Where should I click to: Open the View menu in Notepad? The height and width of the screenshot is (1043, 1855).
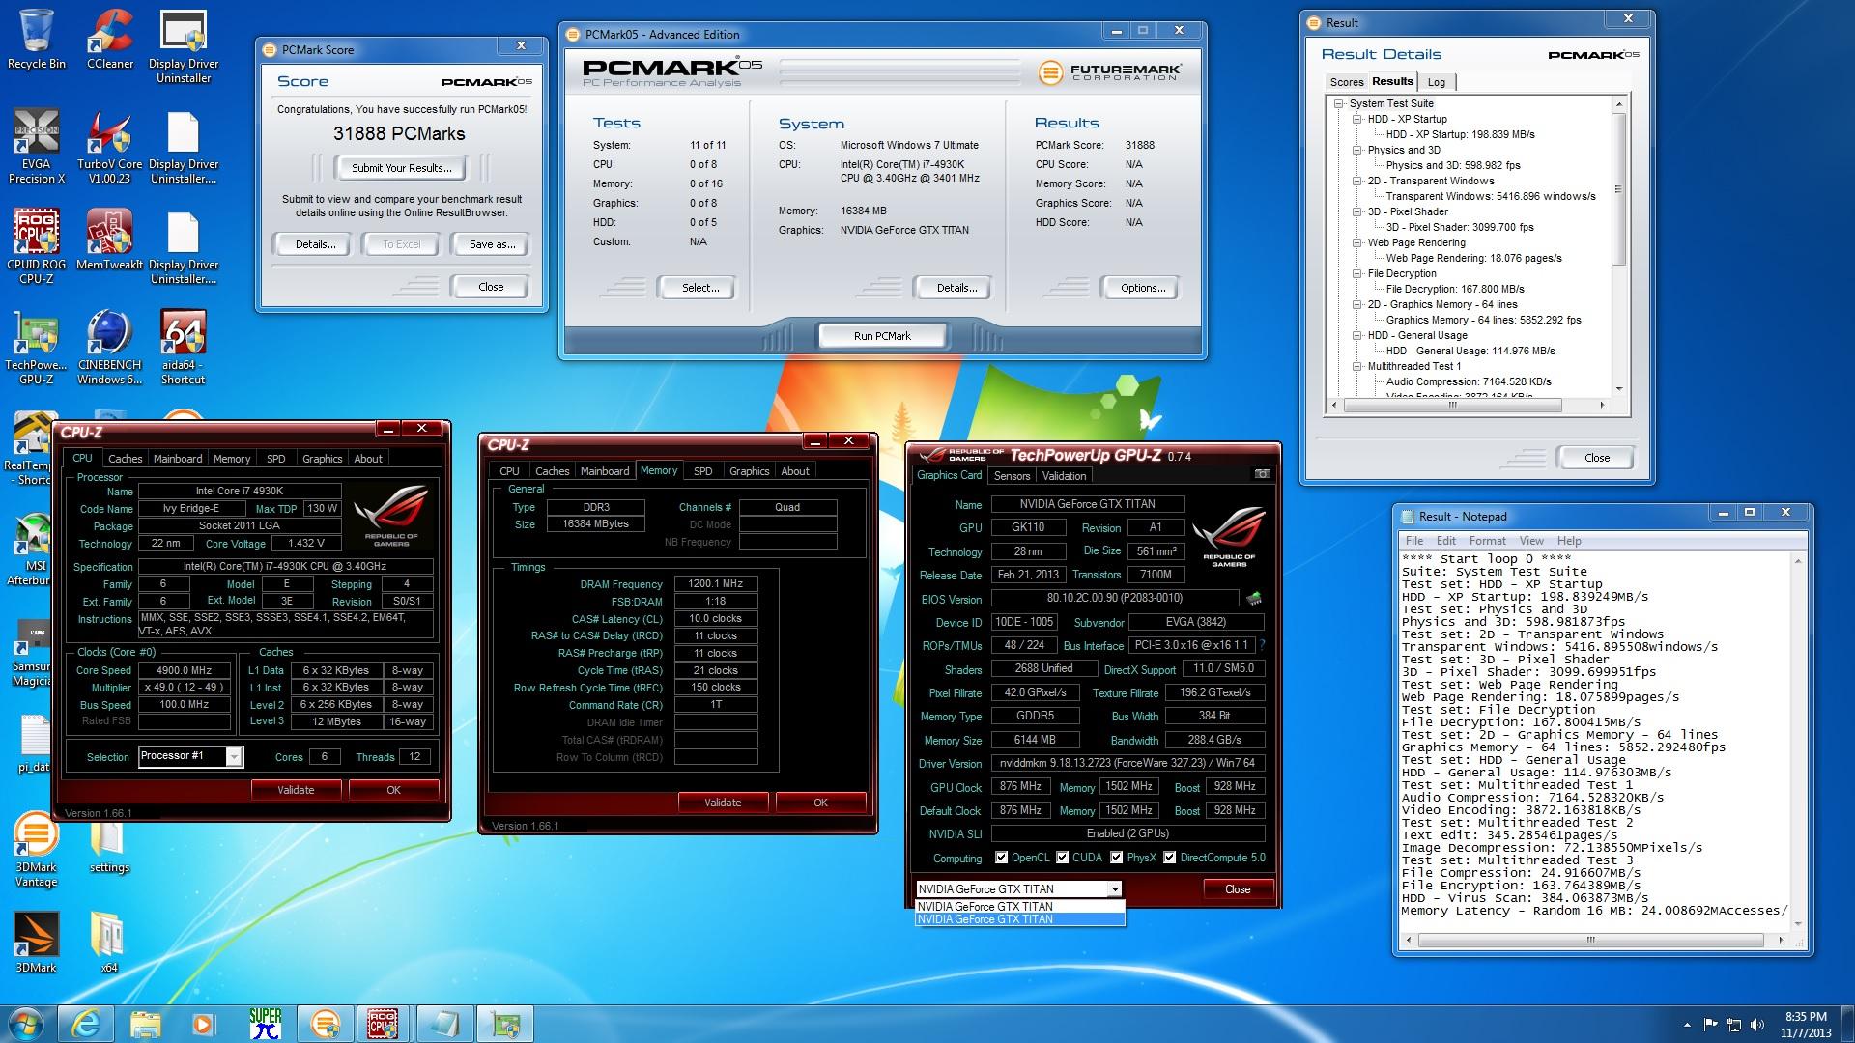1531,541
